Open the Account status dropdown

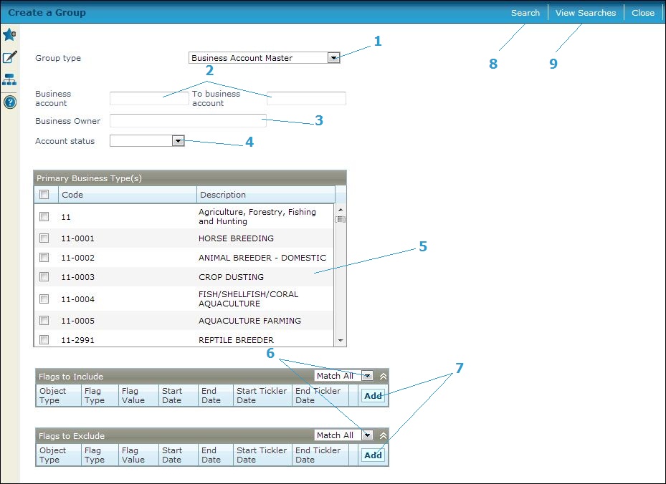point(179,141)
